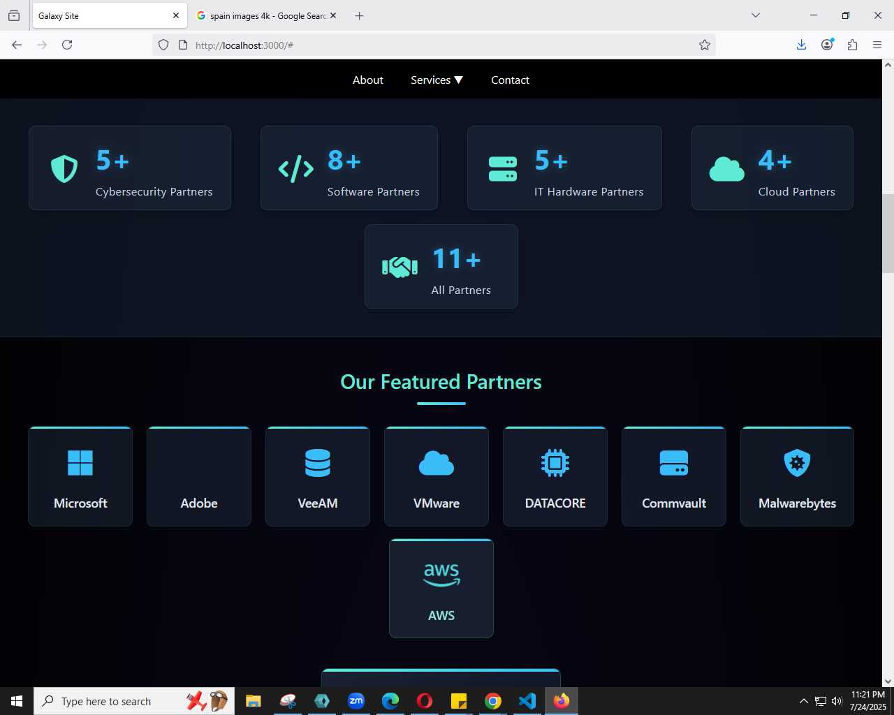Open the list all tabs dropdown arrow
894x715 pixels.
pos(756,15)
